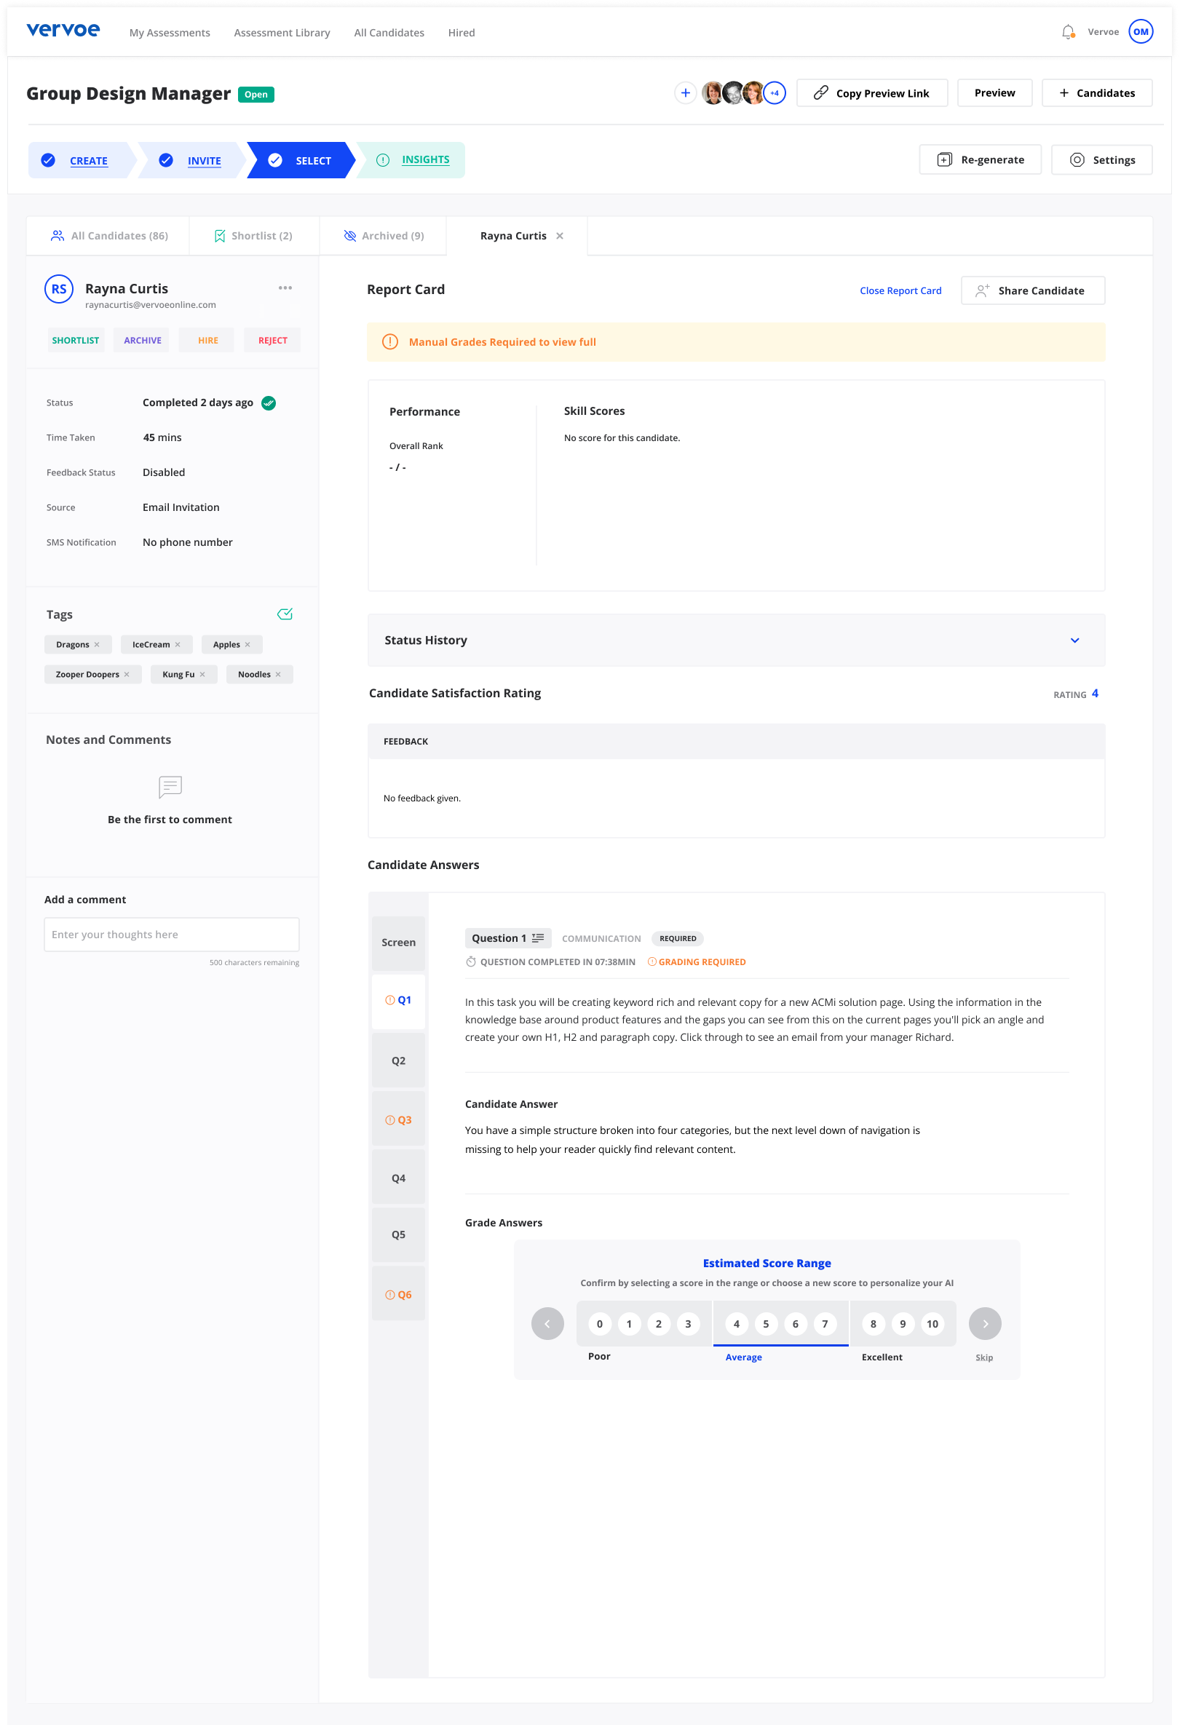Click the plus icon to add team member

pyautogui.click(x=685, y=93)
